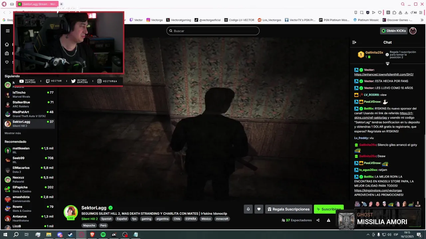This screenshot has height=239, width=426.
Task: Follow SektorLagg with the heart button
Action: pos(259,209)
